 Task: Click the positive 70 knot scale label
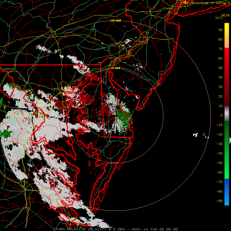pyautogui.click(x=220, y=49)
